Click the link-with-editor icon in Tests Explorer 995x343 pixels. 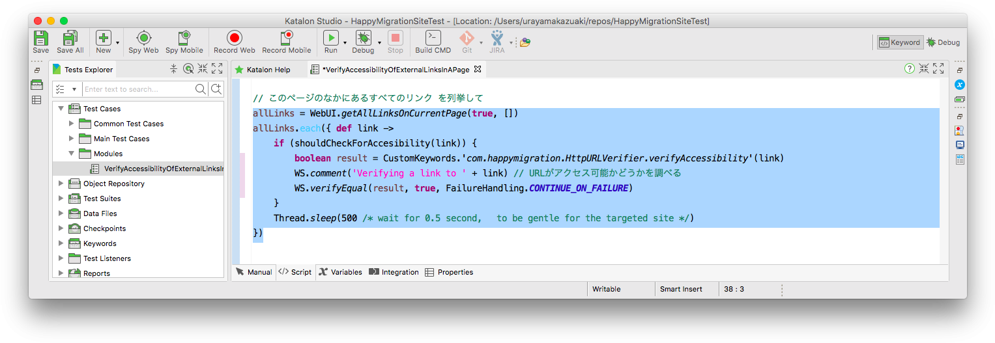[188, 69]
